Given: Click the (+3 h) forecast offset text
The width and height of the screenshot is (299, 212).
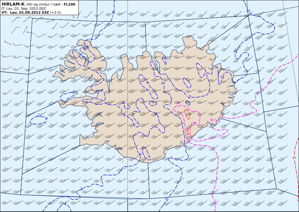Looking at the screenshot, I should point(56,13).
